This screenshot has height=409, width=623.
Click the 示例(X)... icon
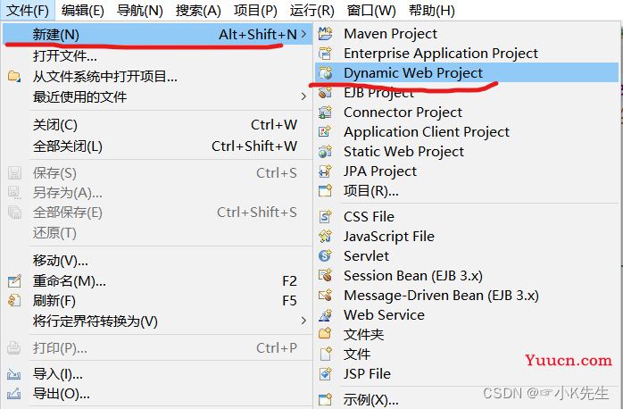pos(326,399)
